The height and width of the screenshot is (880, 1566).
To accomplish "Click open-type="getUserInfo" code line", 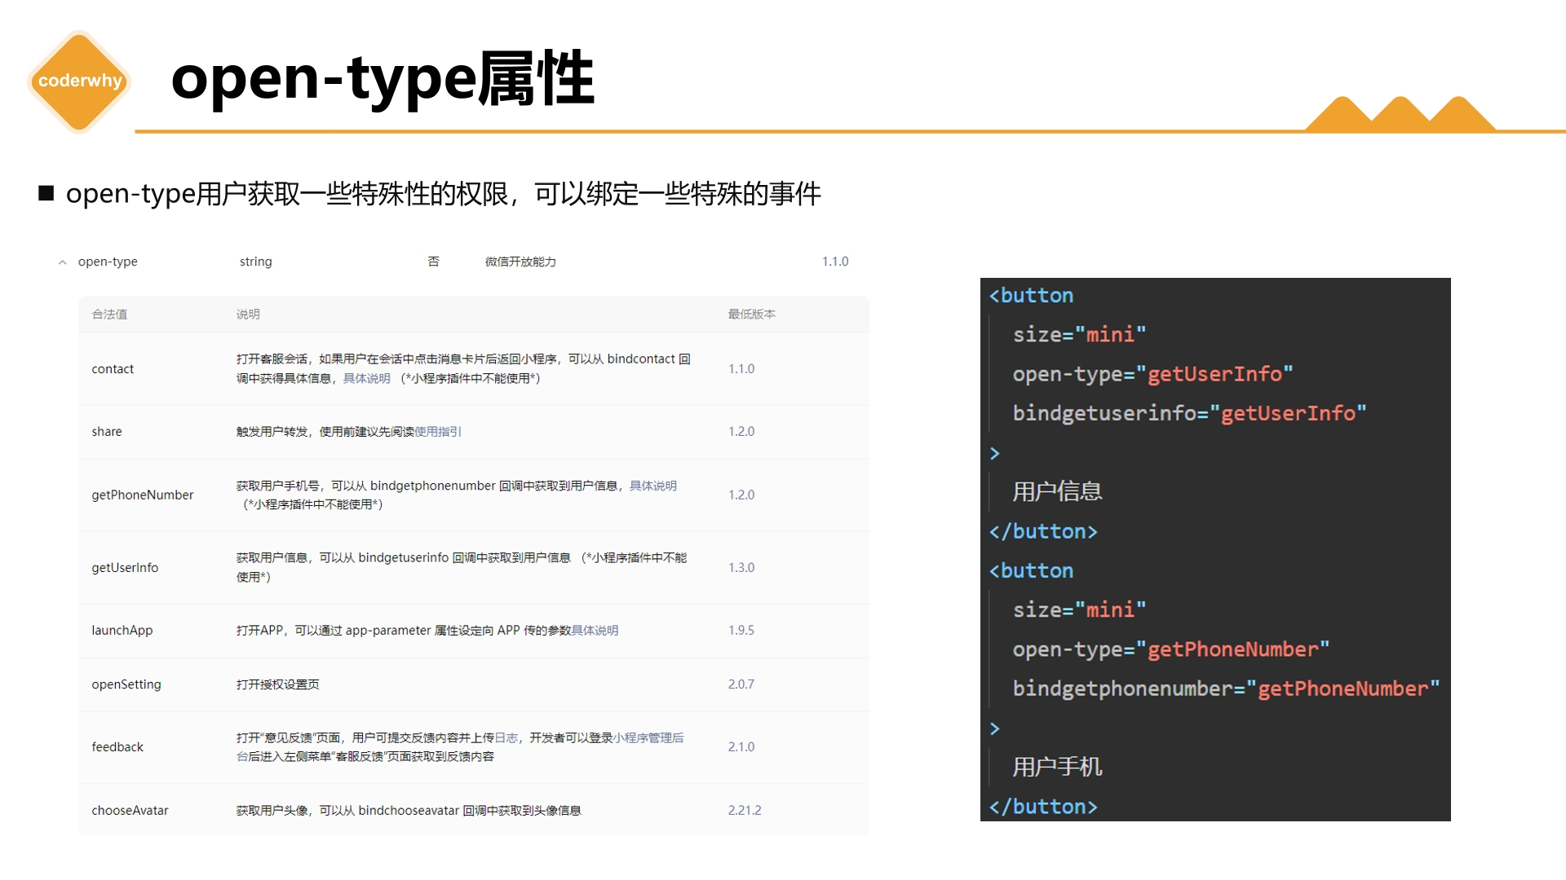I will click(x=1152, y=374).
